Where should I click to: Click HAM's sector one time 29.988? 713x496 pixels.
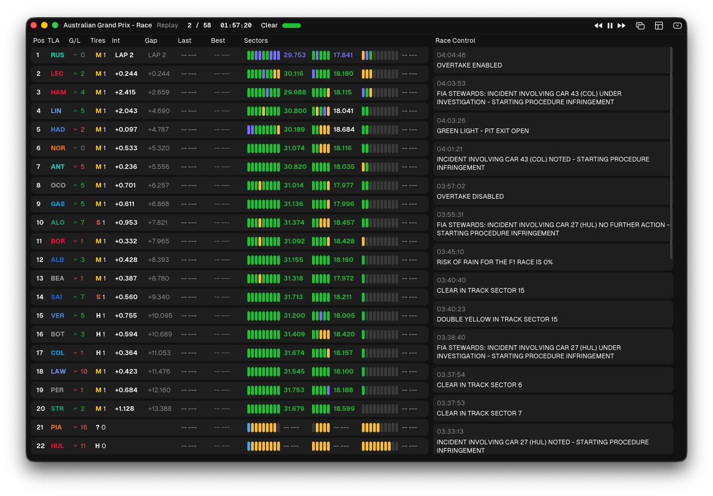coord(295,92)
